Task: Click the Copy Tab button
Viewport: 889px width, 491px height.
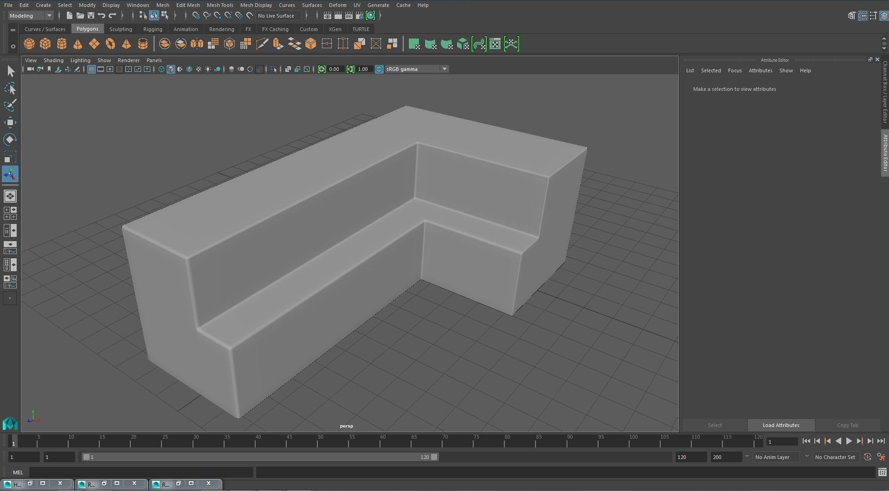Action: [847, 425]
